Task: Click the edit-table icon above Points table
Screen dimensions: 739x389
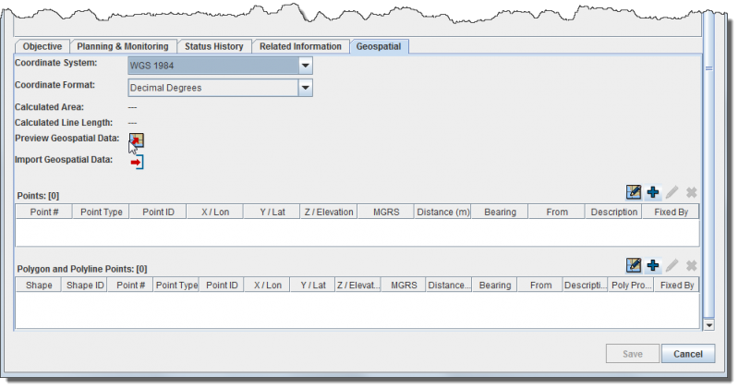Action: click(x=634, y=192)
